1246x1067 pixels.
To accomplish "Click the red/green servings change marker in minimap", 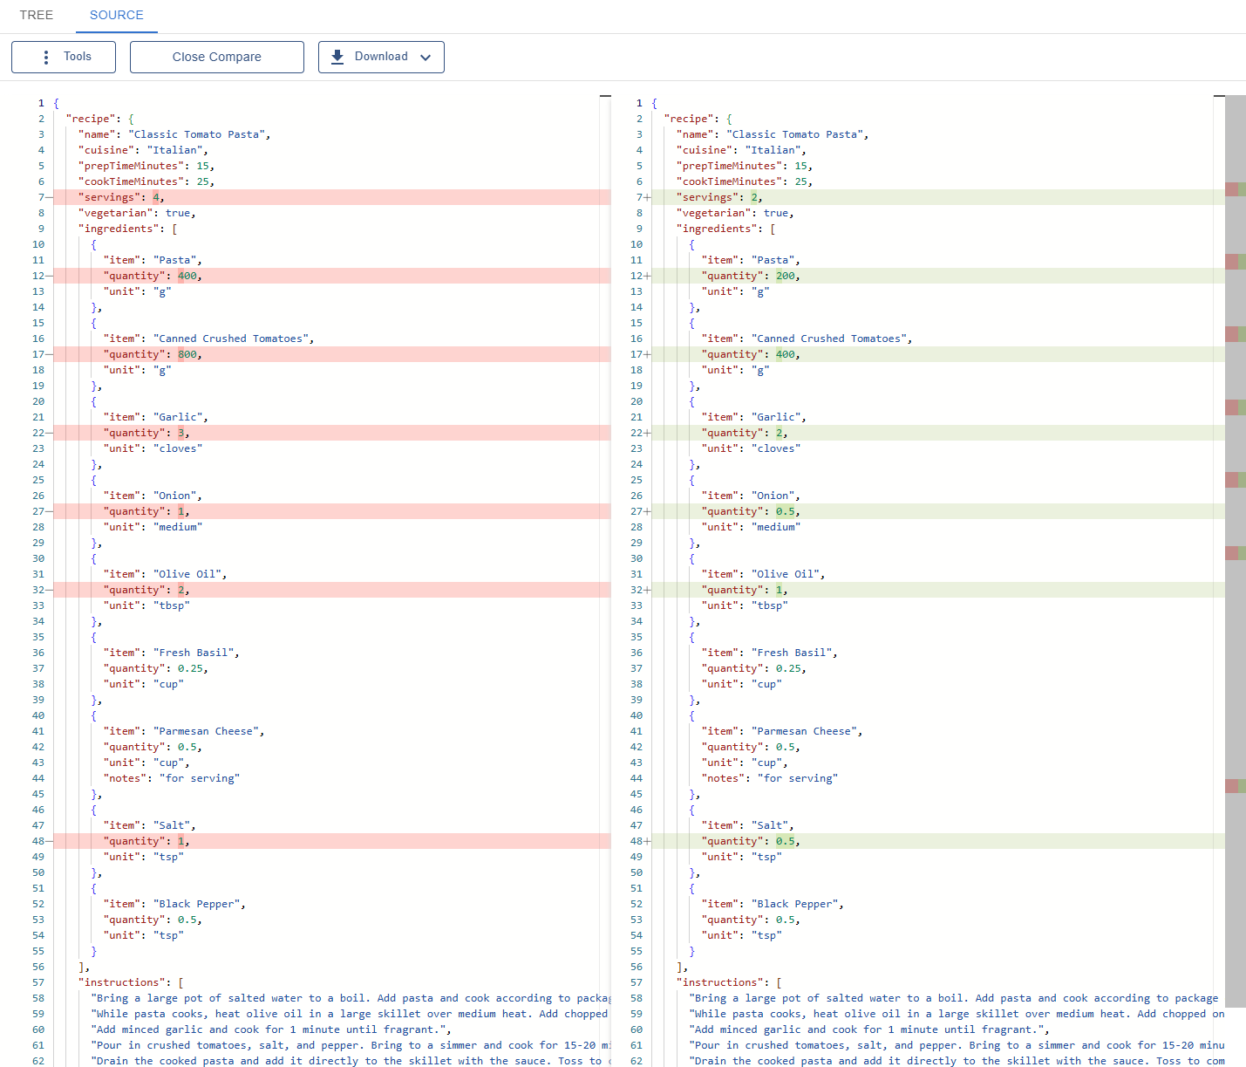I will pyautogui.click(x=1236, y=189).
